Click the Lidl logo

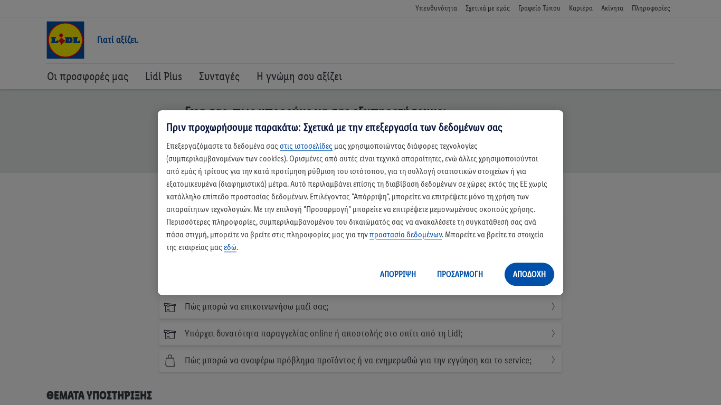click(65, 40)
